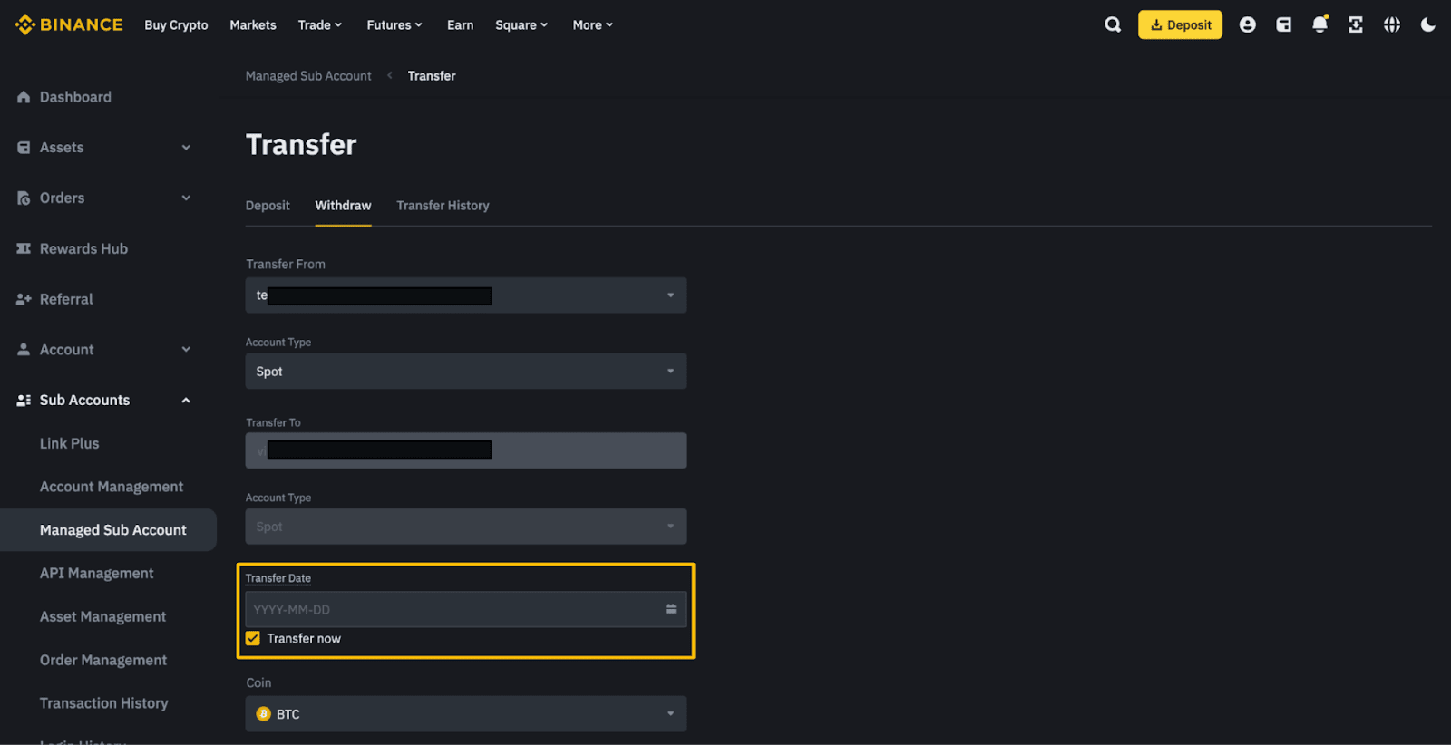Screen dimensions: 1451x745
Task: Toggle dark mode moon icon
Action: tap(1428, 24)
